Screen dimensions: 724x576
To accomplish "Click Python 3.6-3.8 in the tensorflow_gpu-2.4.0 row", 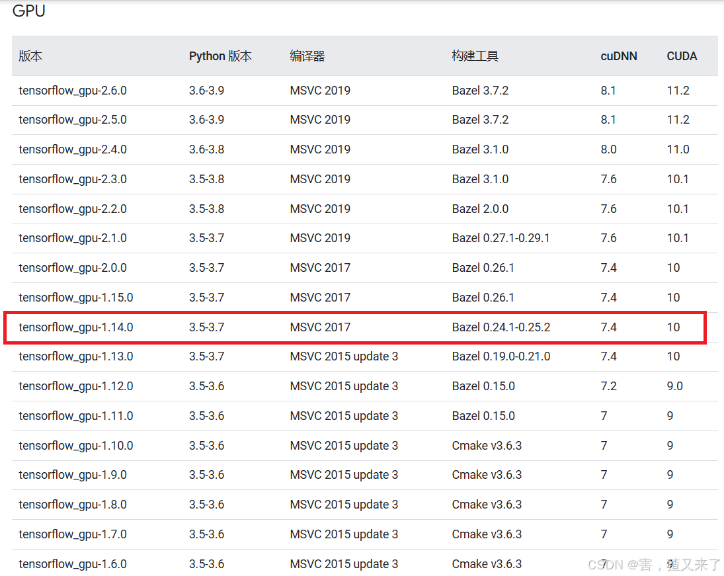I will pyautogui.click(x=206, y=149).
